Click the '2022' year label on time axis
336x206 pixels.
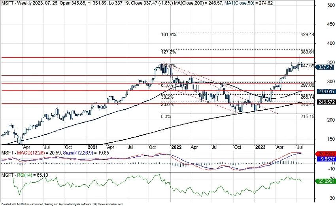point(176,147)
